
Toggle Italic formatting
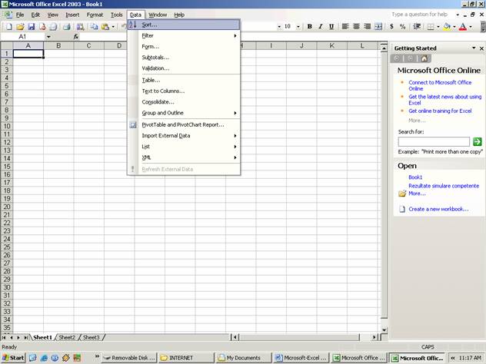click(x=321, y=27)
